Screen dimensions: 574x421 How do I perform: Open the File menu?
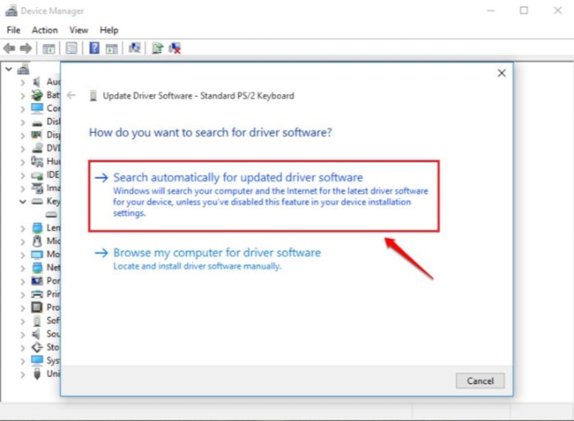point(12,30)
